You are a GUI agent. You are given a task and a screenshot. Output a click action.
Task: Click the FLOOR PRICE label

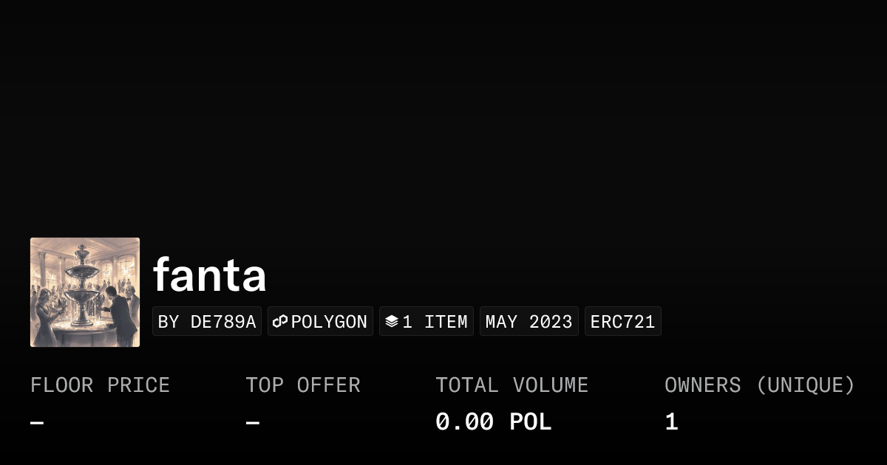(x=100, y=385)
